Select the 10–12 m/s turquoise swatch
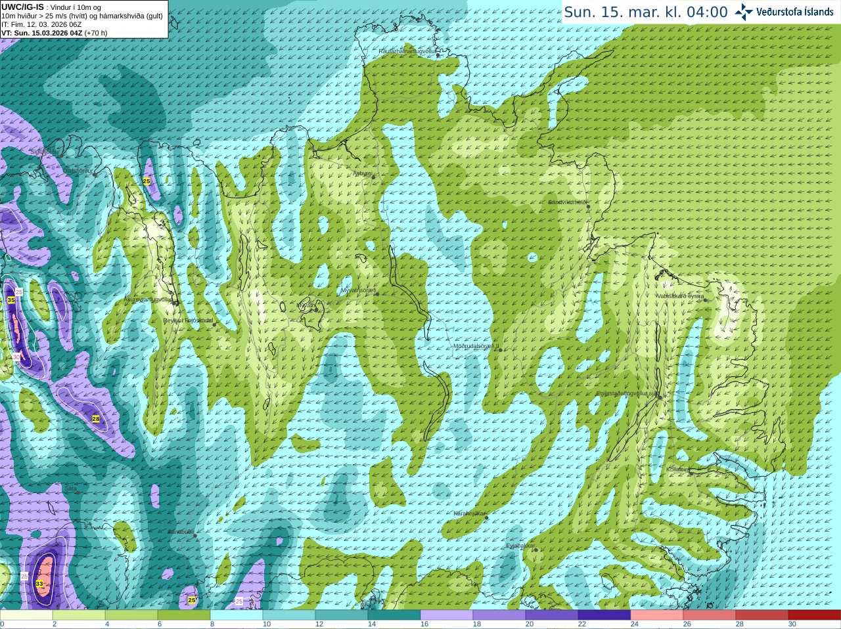This screenshot has width=841, height=629. click(289, 615)
